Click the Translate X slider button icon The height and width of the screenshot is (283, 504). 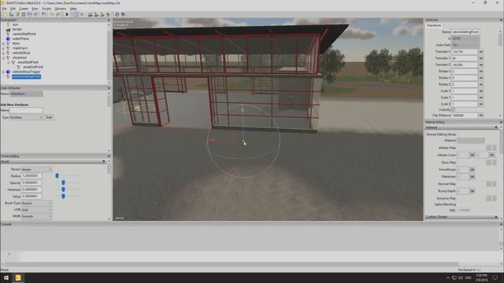[x=481, y=52]
